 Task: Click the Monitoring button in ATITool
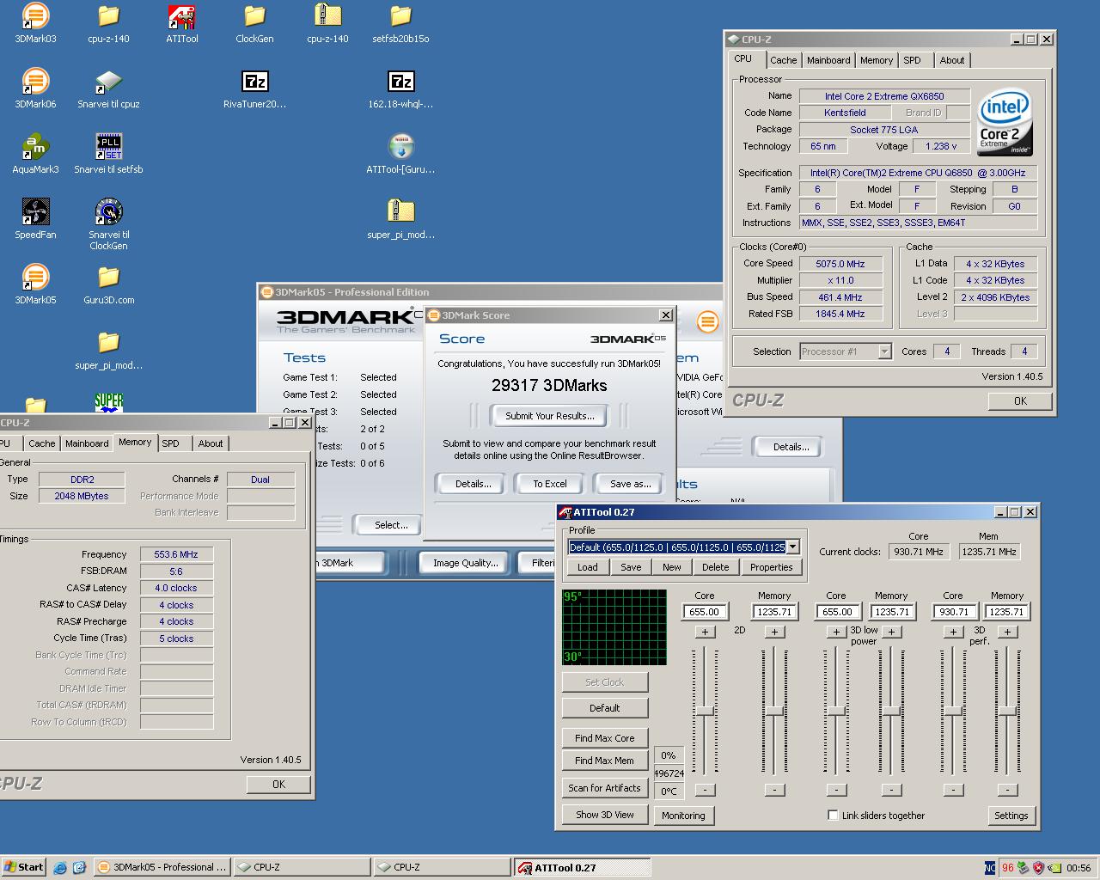click(683, 816)
